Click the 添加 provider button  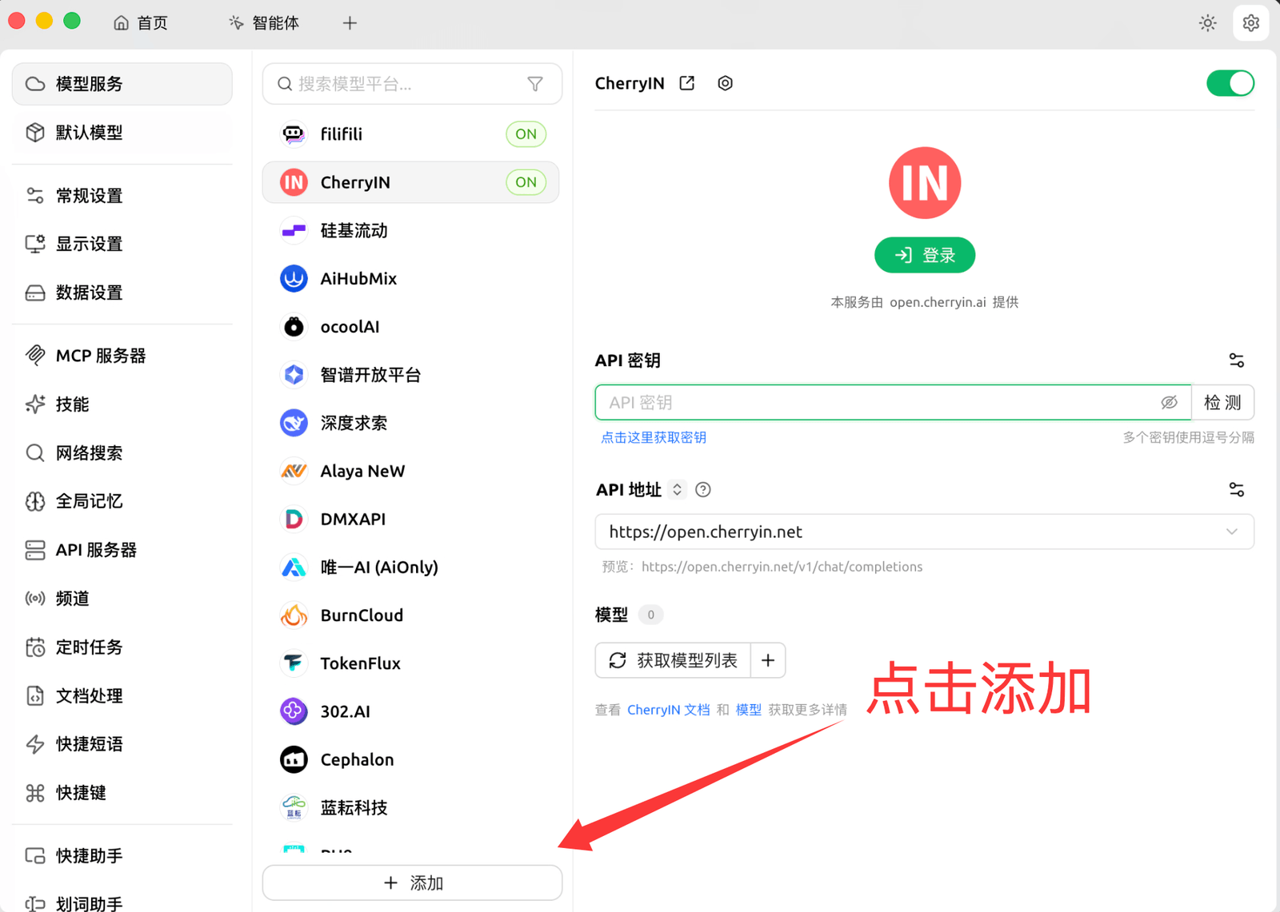412,882
